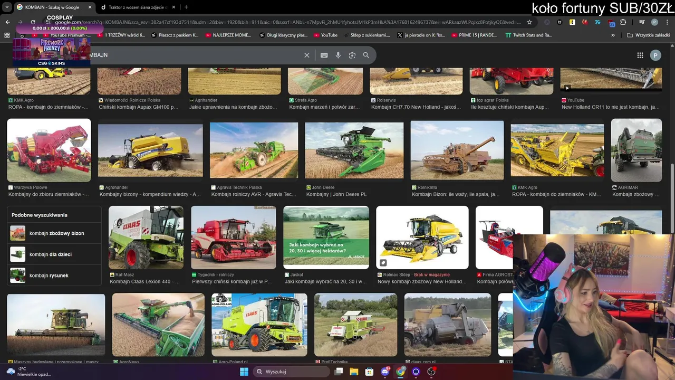Open the Windows Start menu
The height and width of the screenshot is (380, 675).
point(244,372)
